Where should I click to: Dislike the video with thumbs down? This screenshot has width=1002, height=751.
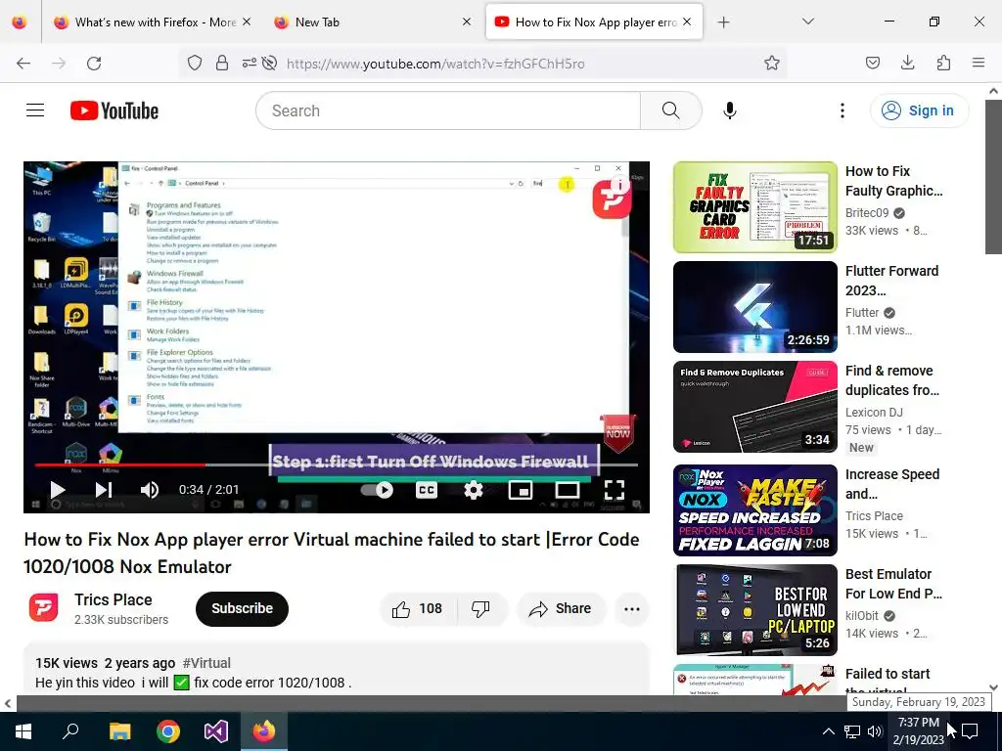coord(480,608)
